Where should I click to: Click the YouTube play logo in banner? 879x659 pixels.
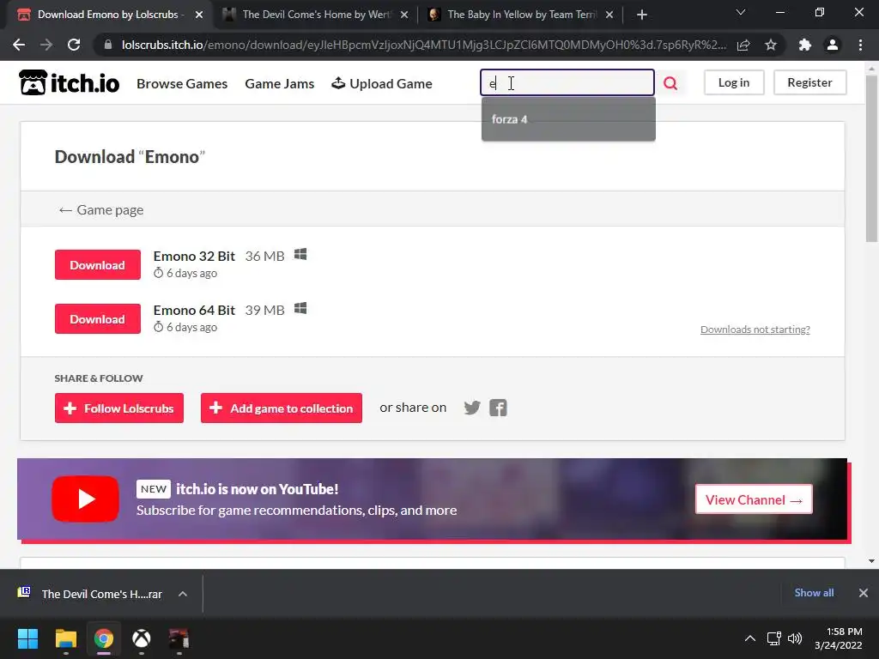[85, 499]
